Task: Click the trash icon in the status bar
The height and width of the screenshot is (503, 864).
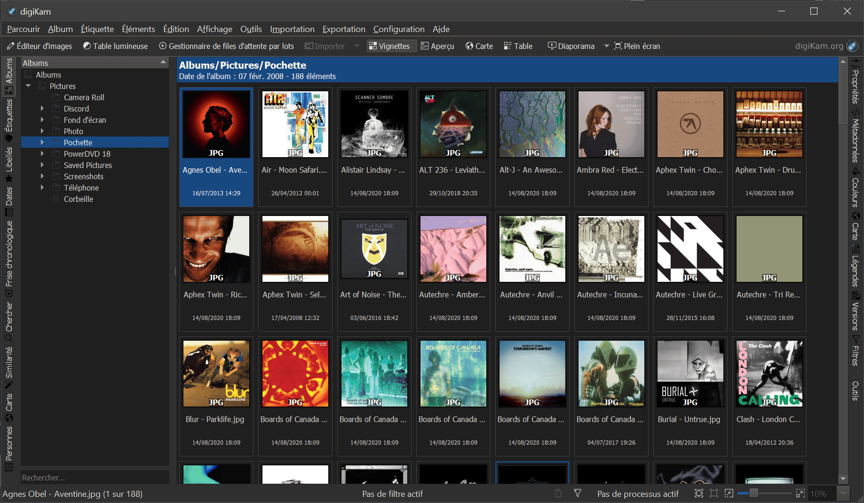Action: pyautogui.click(x=558, y=493)
